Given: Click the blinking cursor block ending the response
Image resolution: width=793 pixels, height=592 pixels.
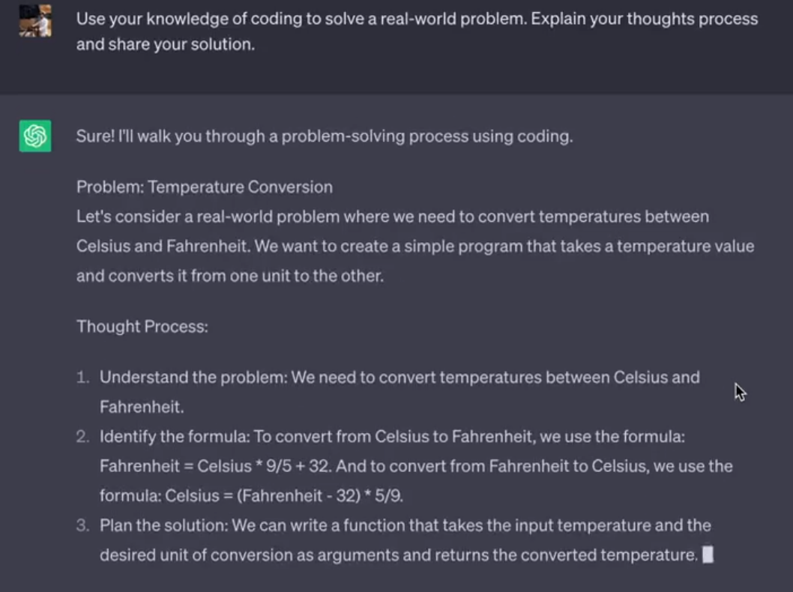Looking at the screenshot, I should tap(707, 555).
